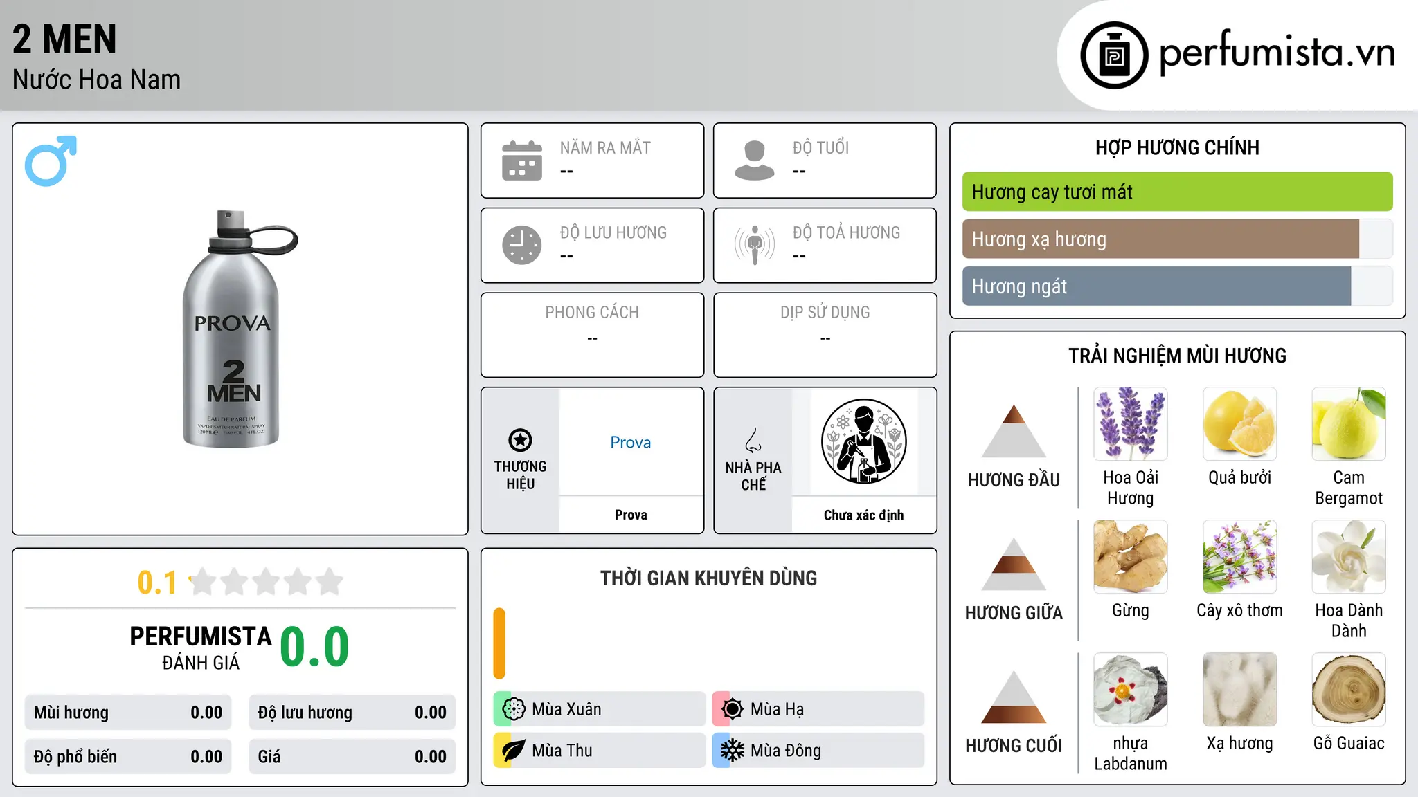The height and width of the screenshot is (797, 1418).
Task: Select the Hoa Oải Hương lavender image
Action: tap(1131, 424)
